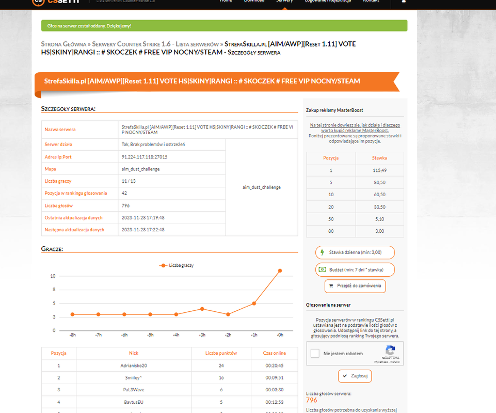Open the Lista serwerów breadcrumb link
Screen dimensions: 496x413
[x=155, y=44]
